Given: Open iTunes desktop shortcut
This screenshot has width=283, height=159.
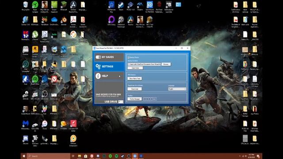Looking at the screenshot, I should [x=45, y=125].
